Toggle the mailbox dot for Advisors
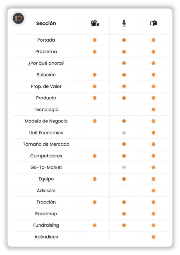180x255 pixels. pos(153,191)
